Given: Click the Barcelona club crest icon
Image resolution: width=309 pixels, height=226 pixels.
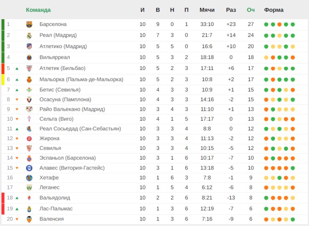Looking at the screenshot, I should click(x=29, y=24).
